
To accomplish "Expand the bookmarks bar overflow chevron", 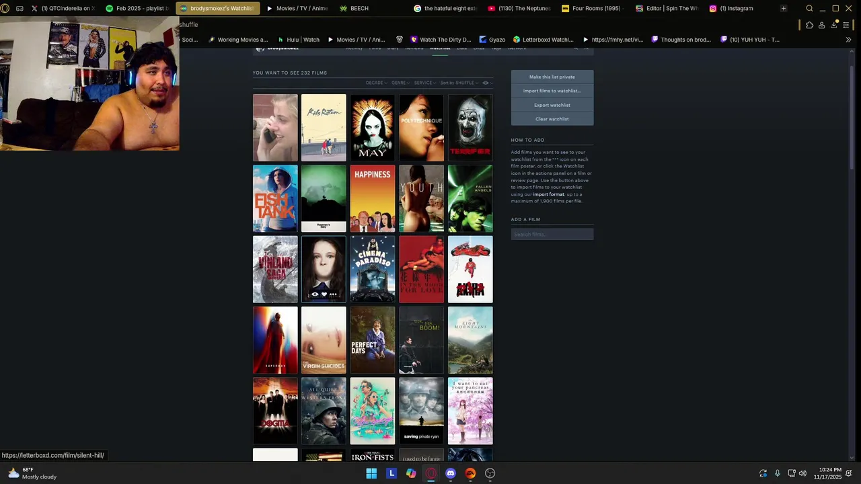I will click(x=848, y=40).
